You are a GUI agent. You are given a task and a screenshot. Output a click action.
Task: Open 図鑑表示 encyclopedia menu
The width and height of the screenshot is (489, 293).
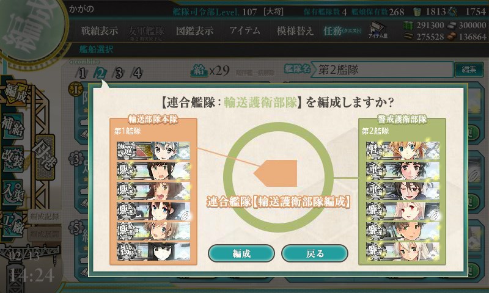(x=195, y=31)
